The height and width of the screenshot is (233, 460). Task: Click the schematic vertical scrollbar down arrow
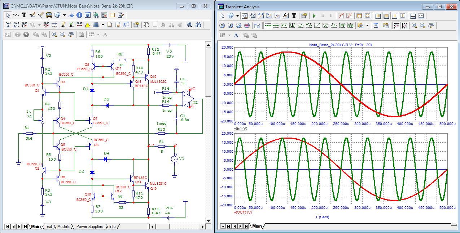208,220
